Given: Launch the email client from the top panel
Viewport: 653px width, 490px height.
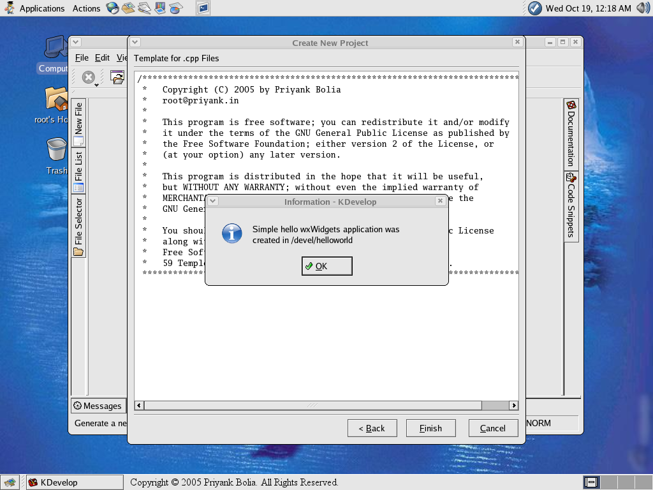Looking at the screenshot, I should pyautogui.click(x=128, y=8).
